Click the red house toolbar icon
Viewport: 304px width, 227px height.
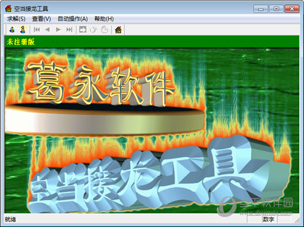pyautogui.click(x=118, y=30)
